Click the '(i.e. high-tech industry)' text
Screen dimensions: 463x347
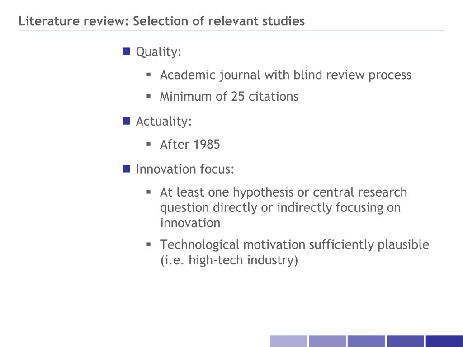point(229,260)
